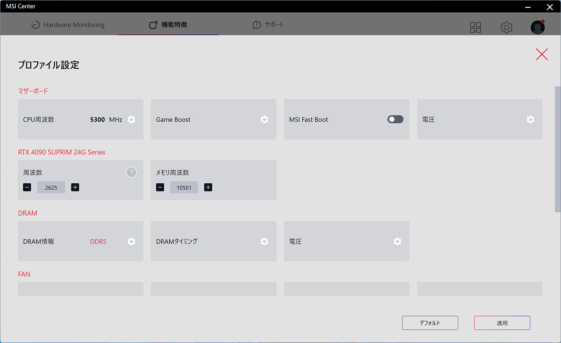Click the 5300 MHz value
The height and width of the screenshot is (343, 561).
click(106, 119)
